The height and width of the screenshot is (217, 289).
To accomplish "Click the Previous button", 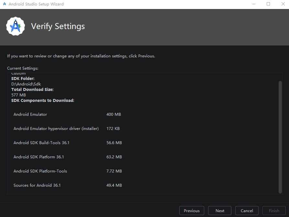I will (x=192, y=211).
